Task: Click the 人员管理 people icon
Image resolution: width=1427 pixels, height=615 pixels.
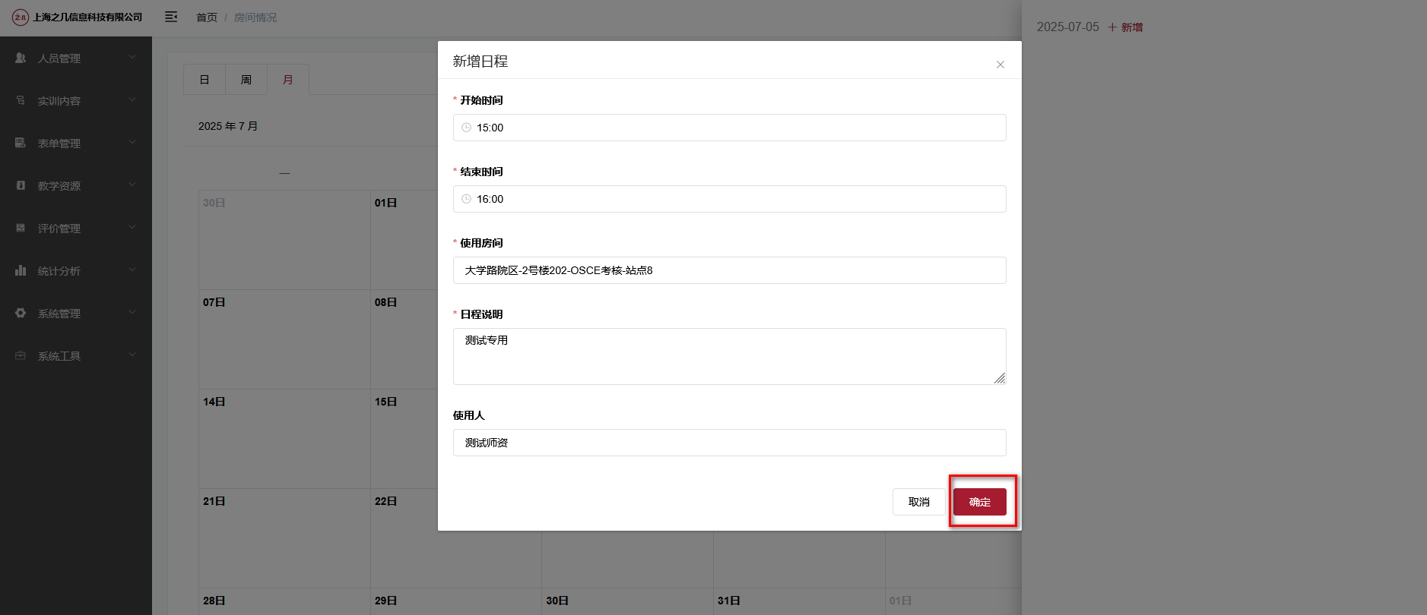Action: tap(21, 58)
